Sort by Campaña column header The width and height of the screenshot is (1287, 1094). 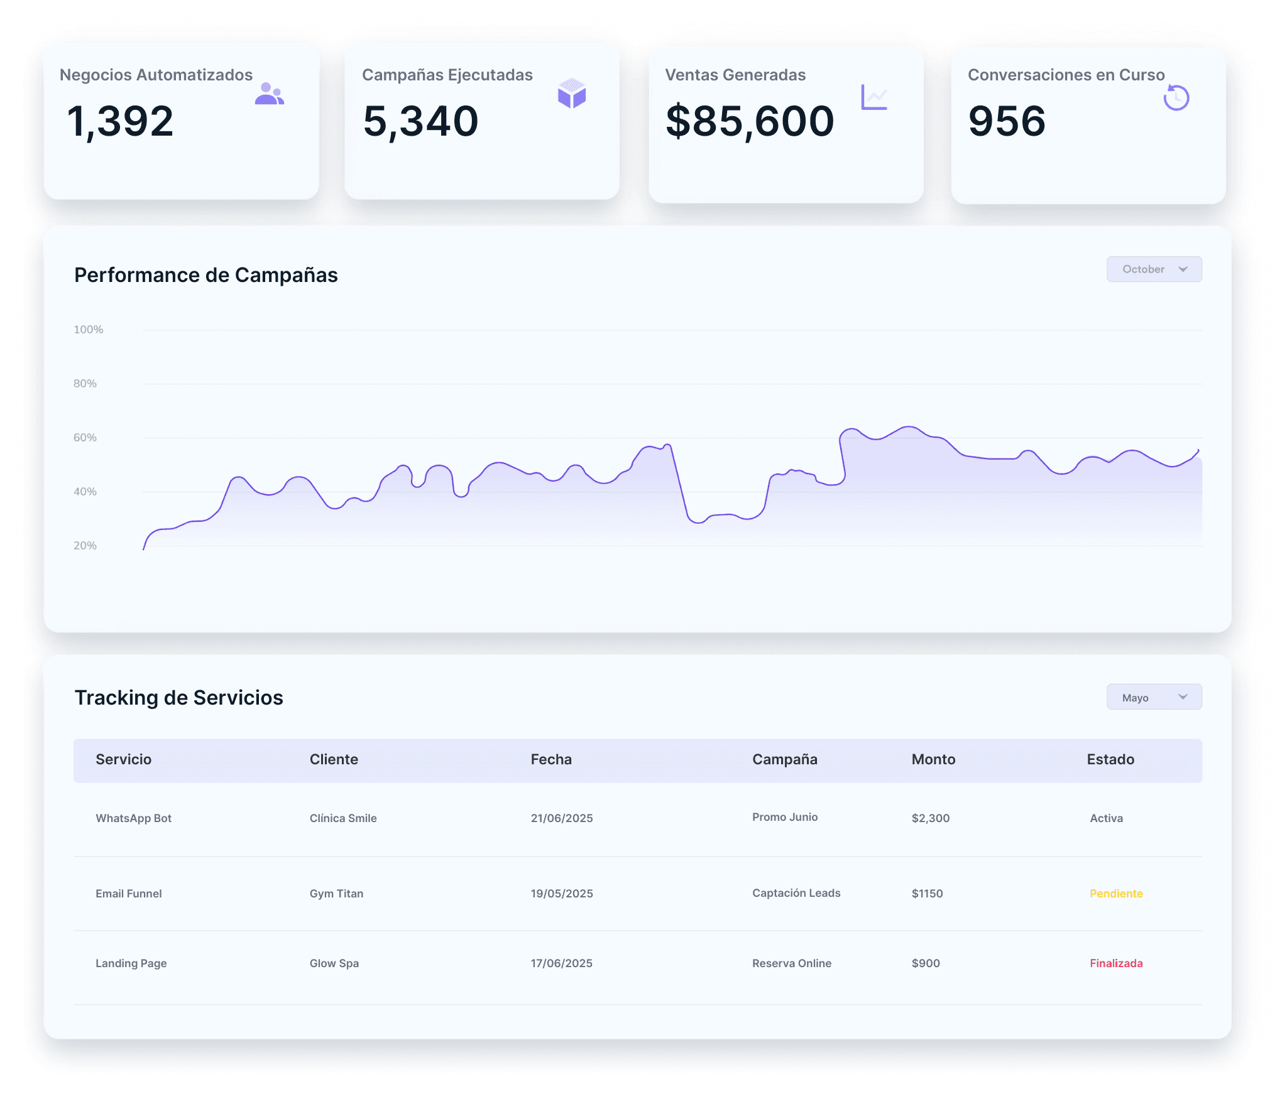point(785,759)
